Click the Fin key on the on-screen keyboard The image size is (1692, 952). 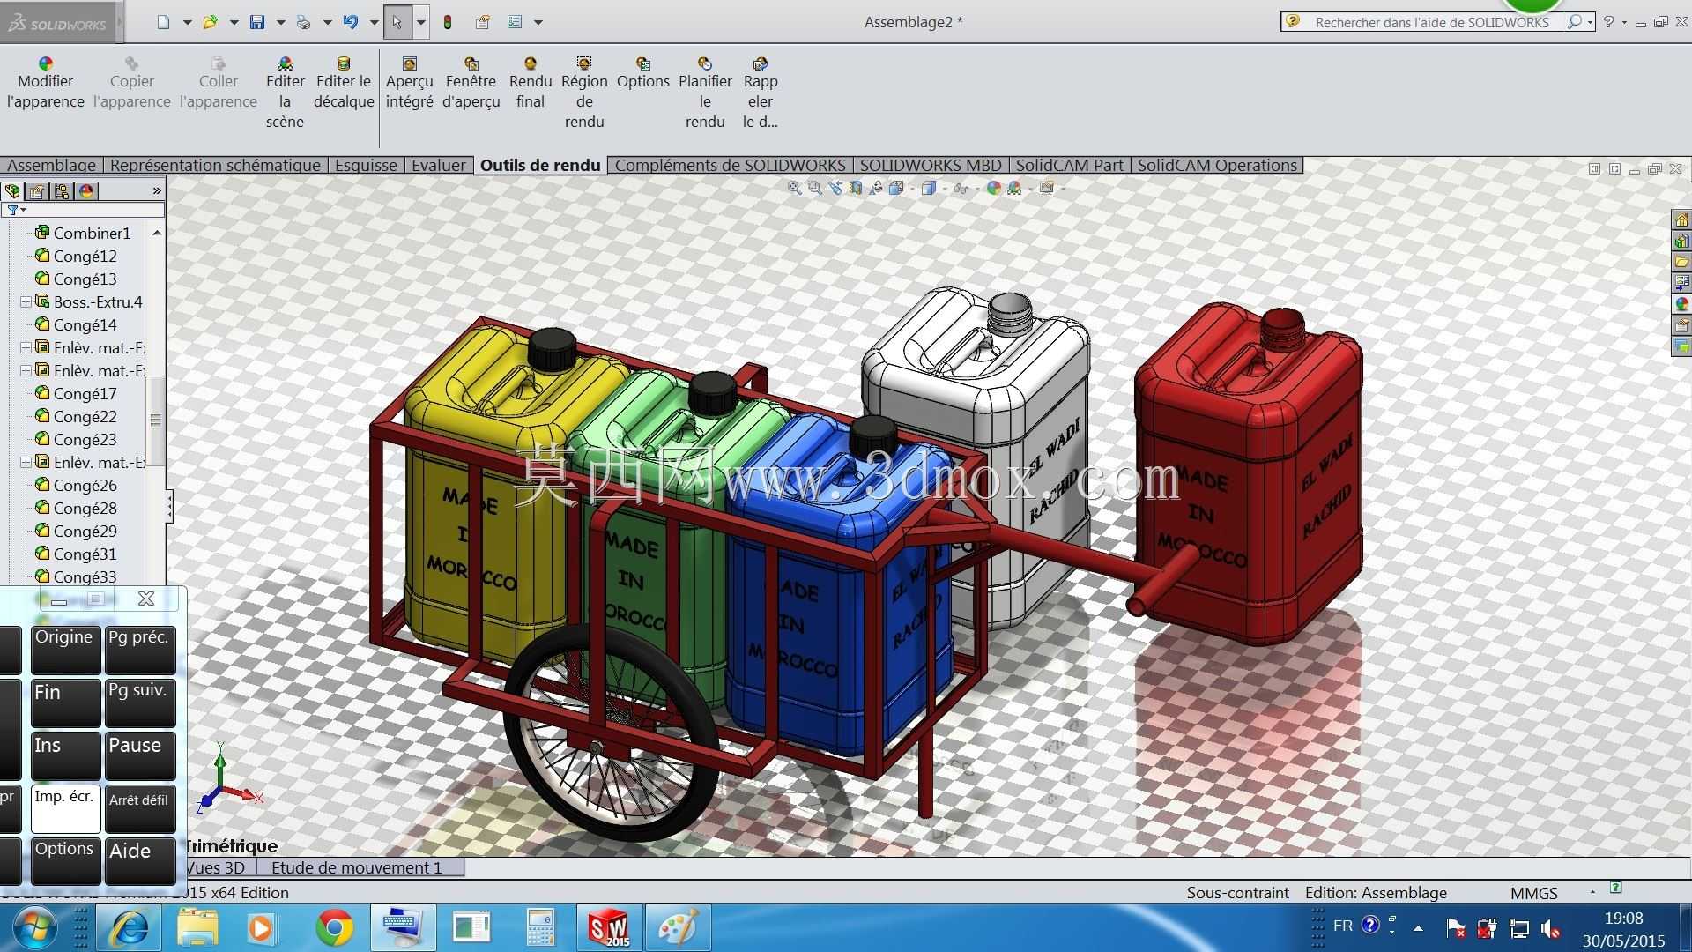click(65, 703)
